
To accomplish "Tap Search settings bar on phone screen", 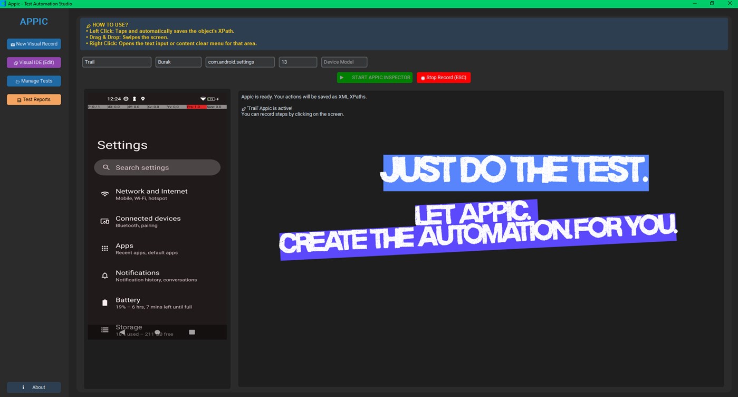I will click(157, 167).
